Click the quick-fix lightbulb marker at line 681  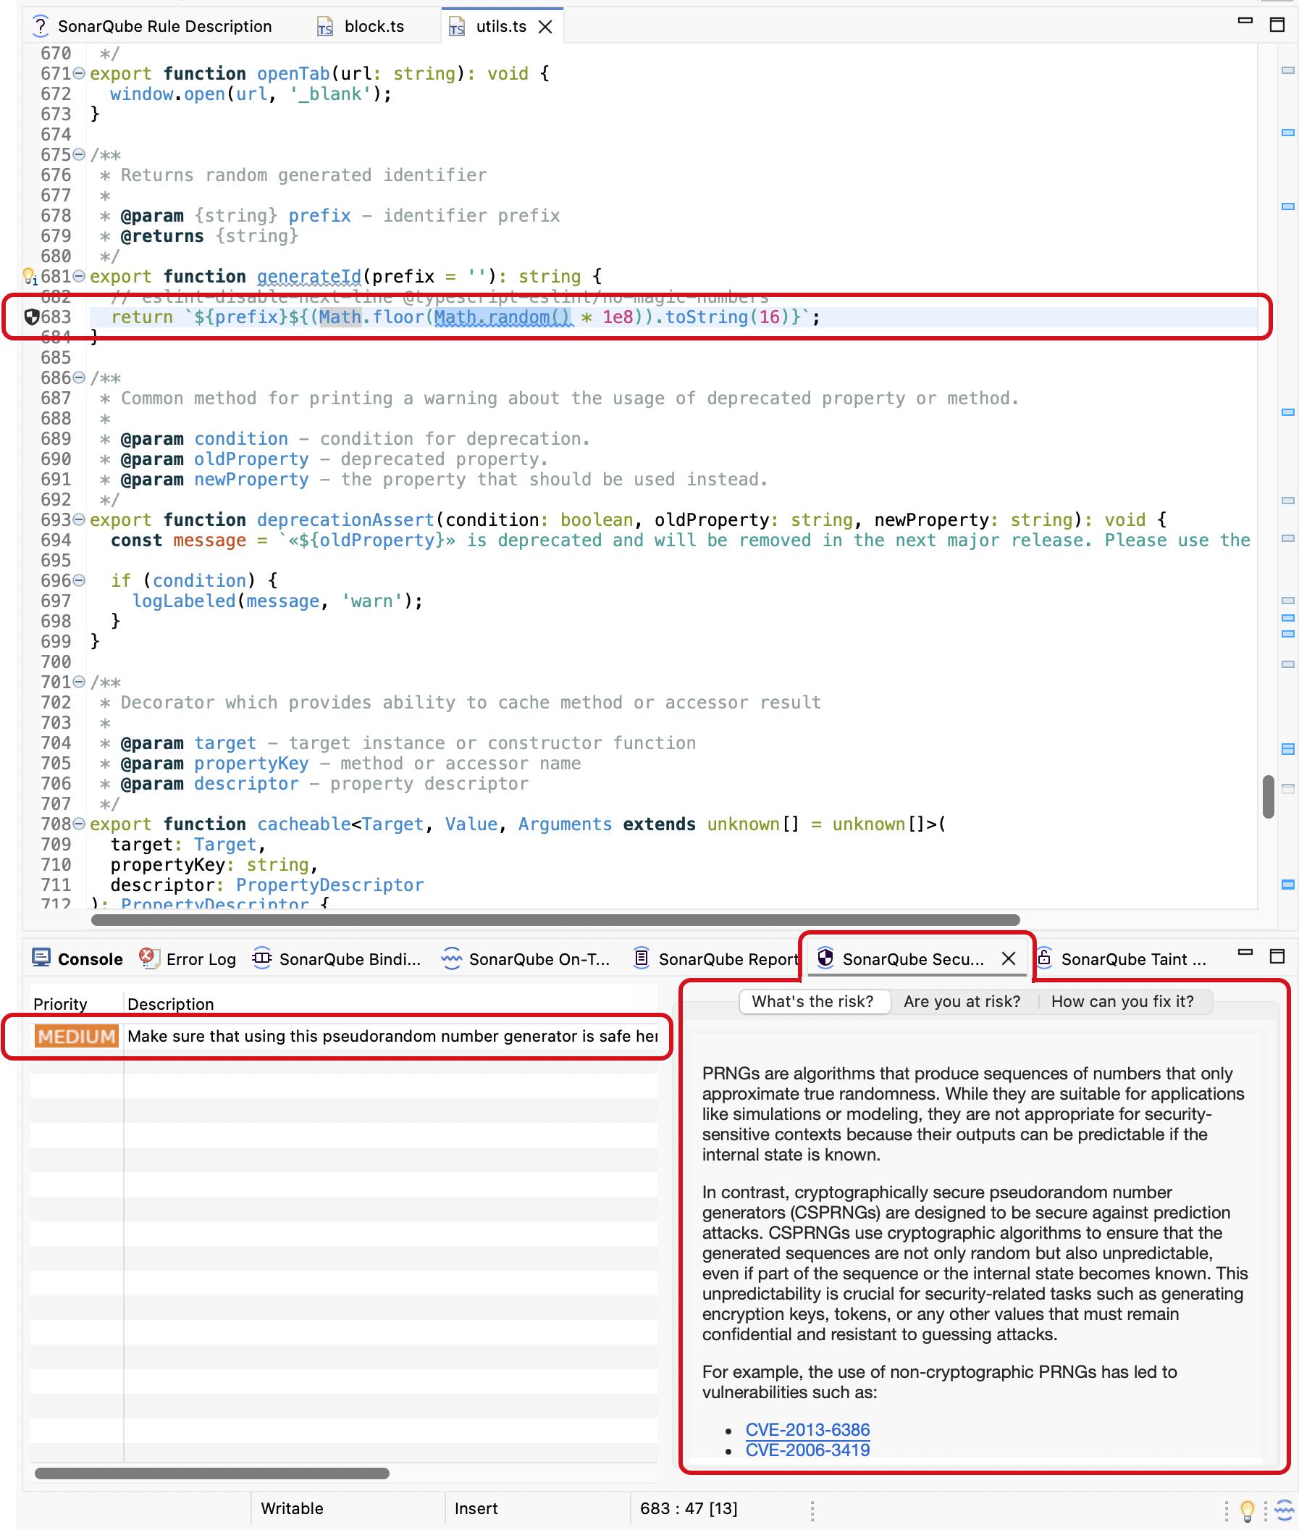click(x=30, y=276)
